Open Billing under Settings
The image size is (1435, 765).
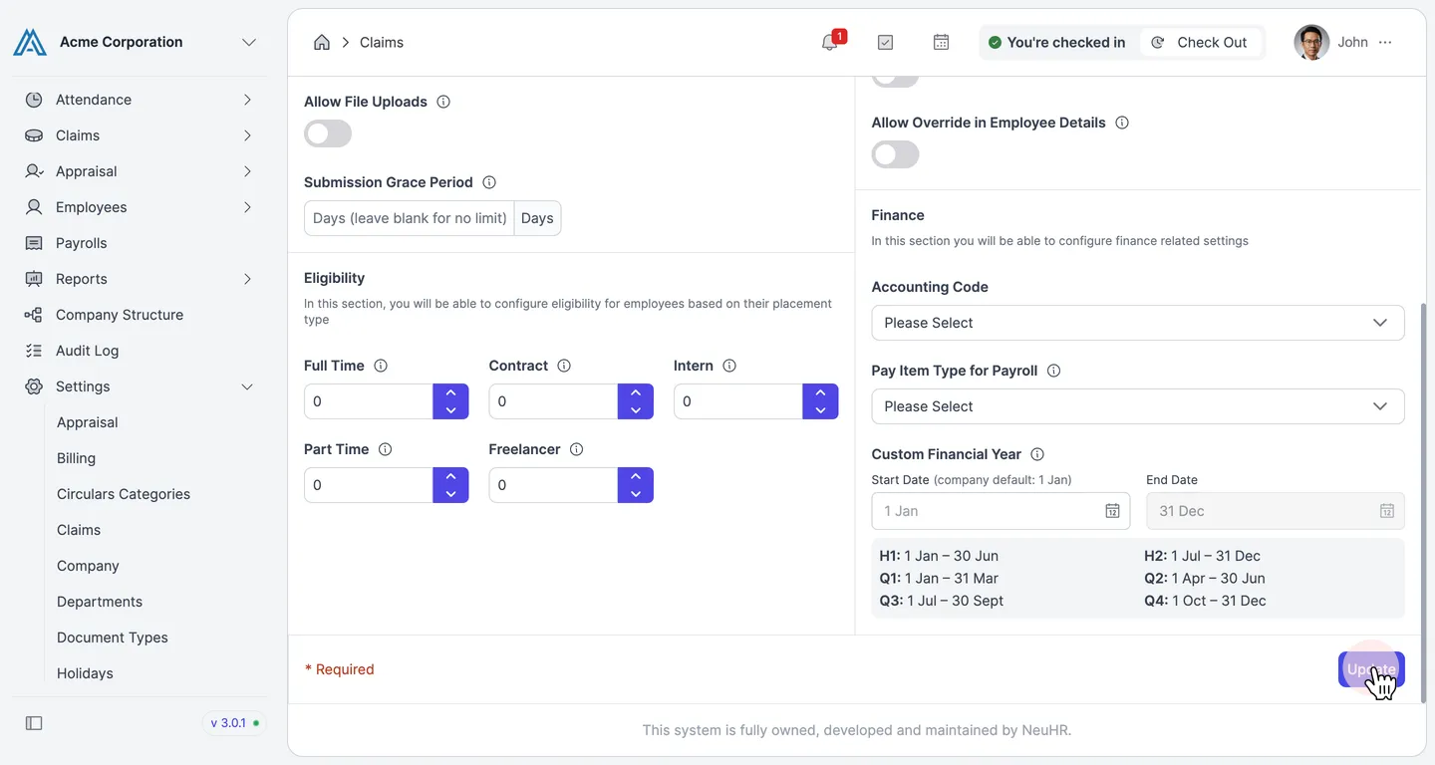76,458
